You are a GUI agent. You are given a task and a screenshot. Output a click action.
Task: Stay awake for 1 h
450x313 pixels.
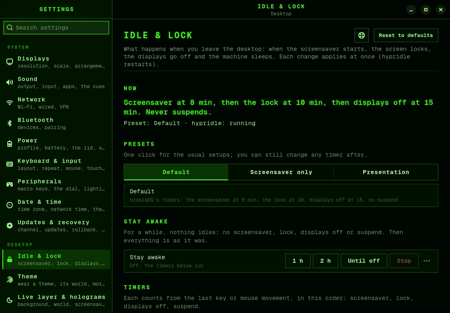[x=298, y=261]
